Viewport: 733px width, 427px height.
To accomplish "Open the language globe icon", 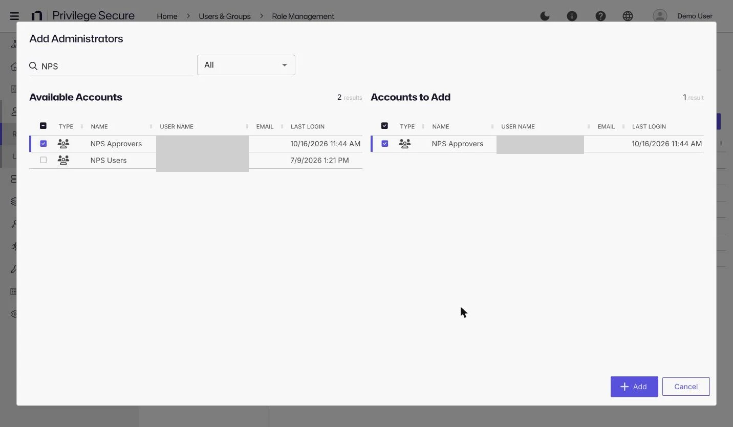I will click(x=628, y=16).
